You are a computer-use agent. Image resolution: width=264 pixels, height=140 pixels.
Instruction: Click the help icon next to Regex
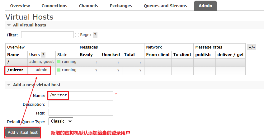coord(95,35)
